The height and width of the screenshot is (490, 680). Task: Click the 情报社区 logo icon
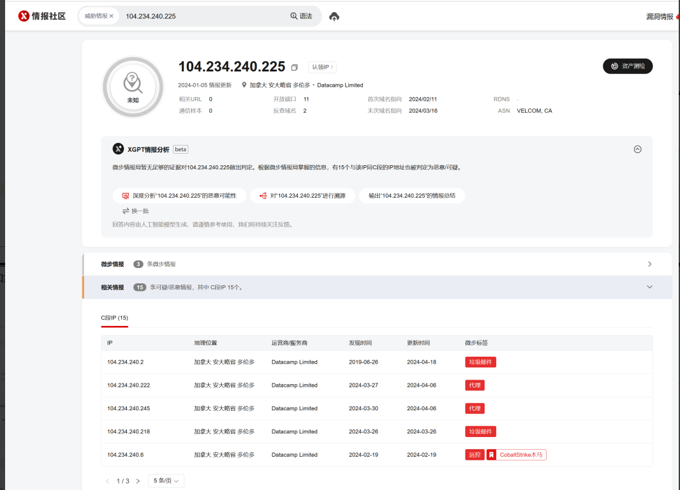point(24,16)
